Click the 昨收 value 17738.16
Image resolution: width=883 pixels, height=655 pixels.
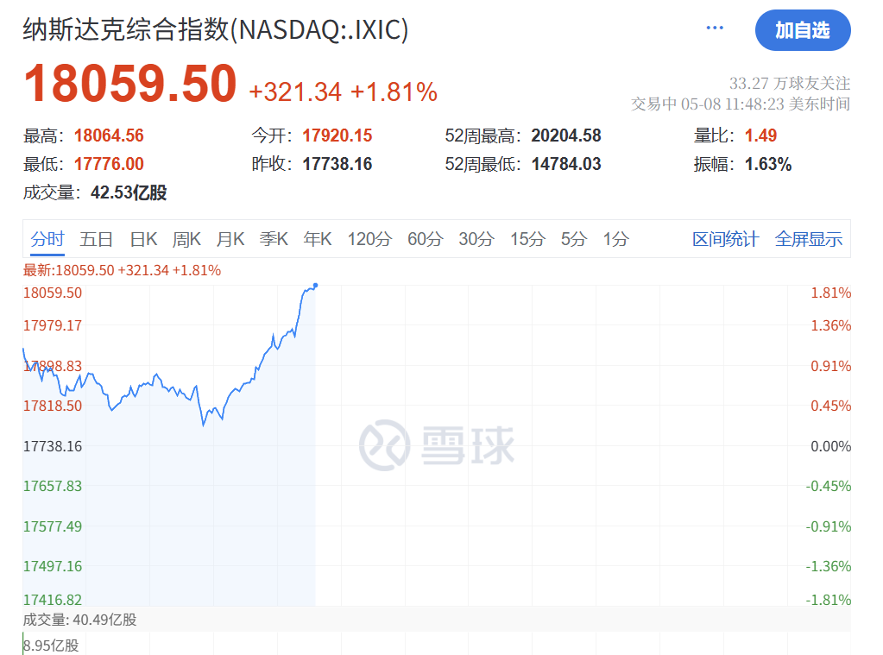(337, 164)
